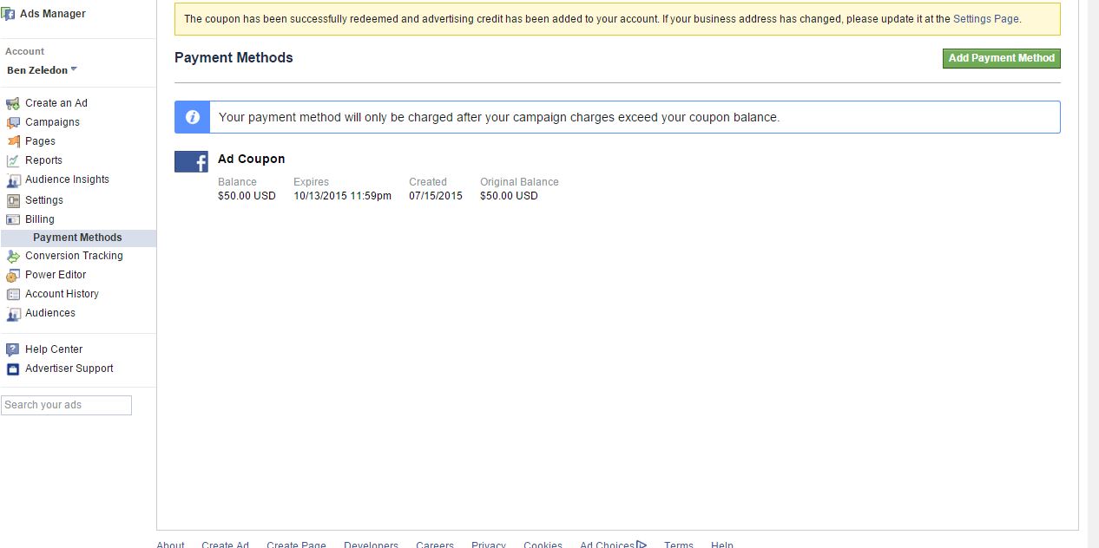Image resolution: width=1099 pixels, height=548 pixels.
Task: Click the Ads Manager title link
Action: (x=53, y=14)
